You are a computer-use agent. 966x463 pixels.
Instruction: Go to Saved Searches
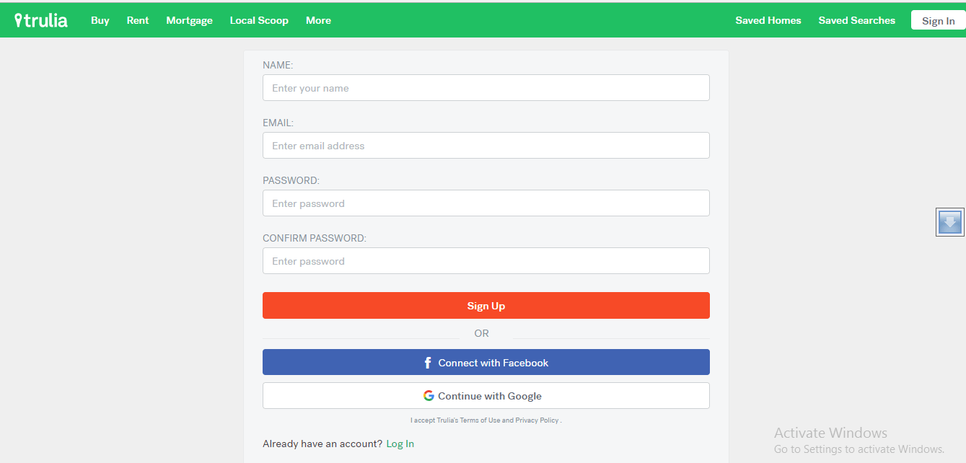[857, 20]
